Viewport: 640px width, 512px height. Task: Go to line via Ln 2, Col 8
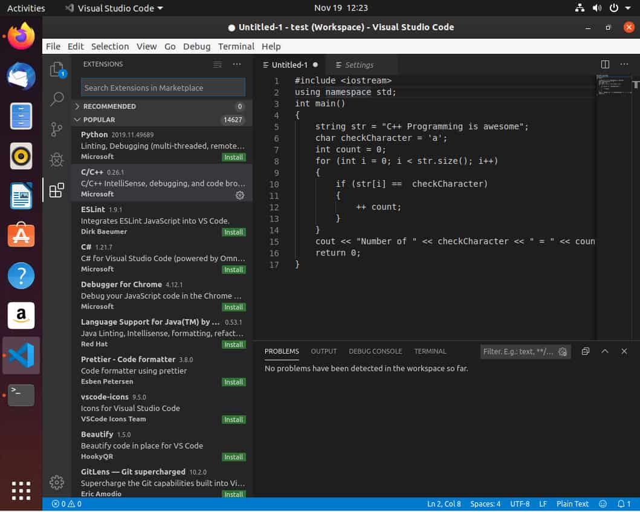click(x=444, y=504)
